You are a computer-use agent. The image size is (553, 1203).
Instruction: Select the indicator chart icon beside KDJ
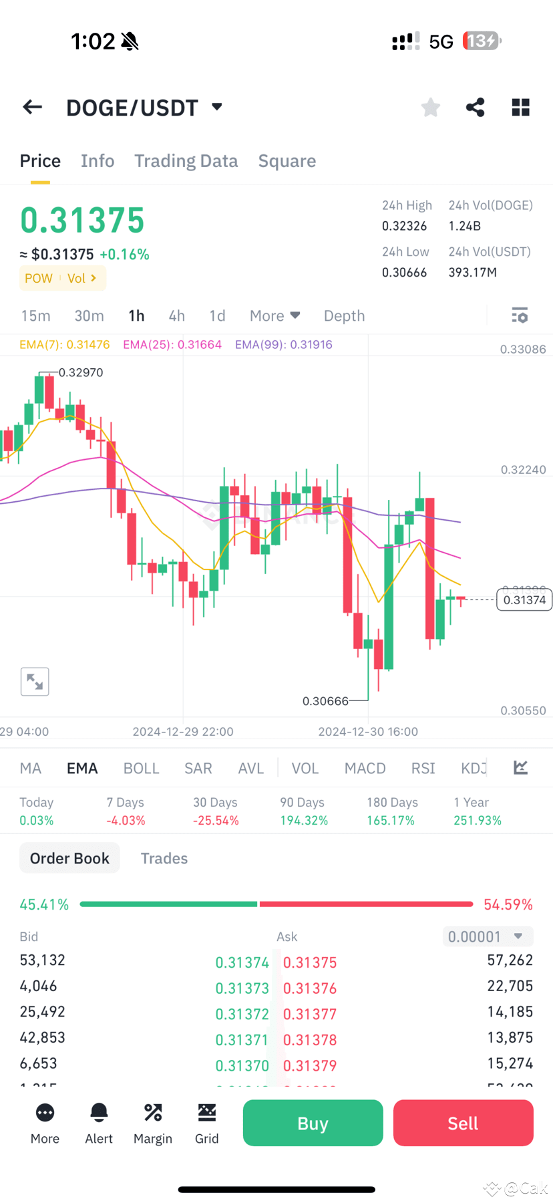(x=520, y=767)
